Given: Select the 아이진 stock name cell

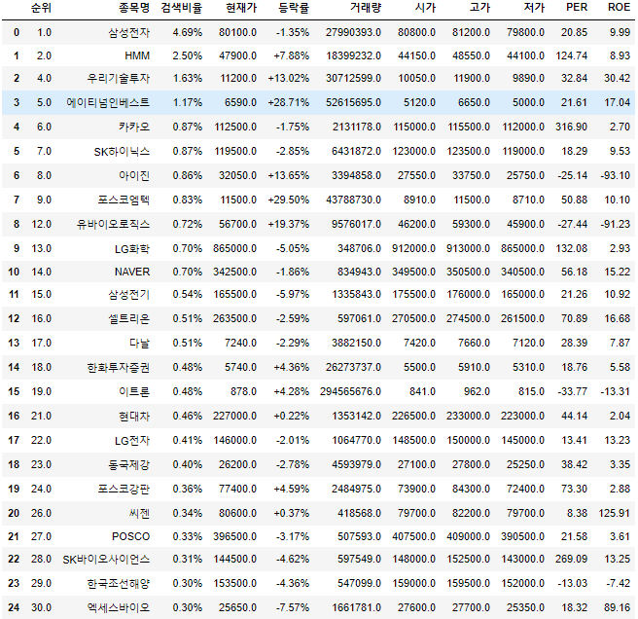Looking at the screenshot, I should (134, 176).
